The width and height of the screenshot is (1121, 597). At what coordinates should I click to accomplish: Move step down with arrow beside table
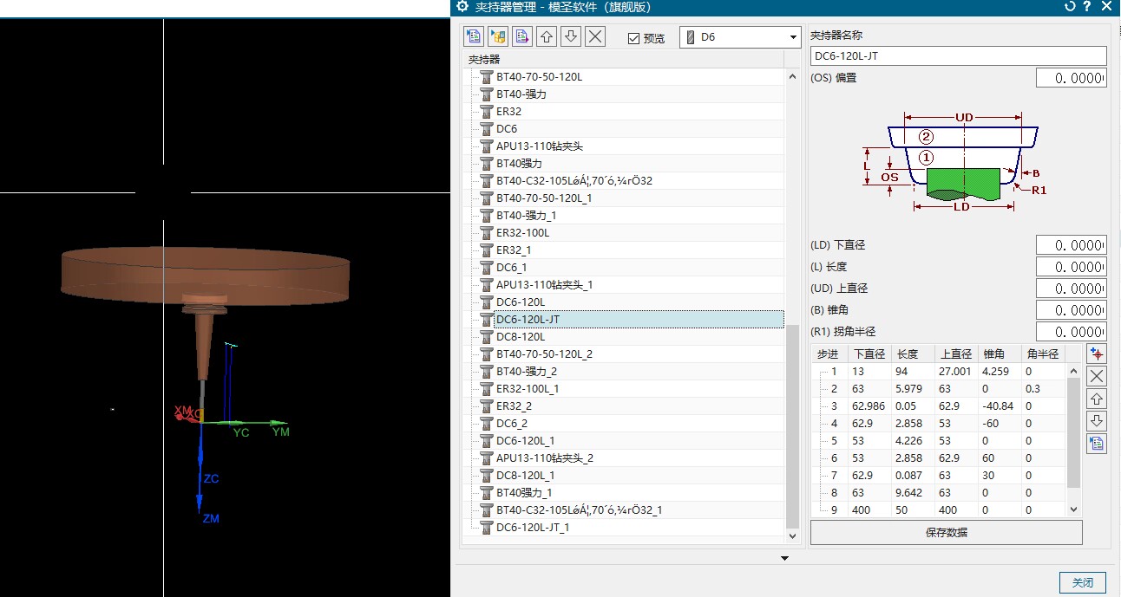tap(1098, 422)
